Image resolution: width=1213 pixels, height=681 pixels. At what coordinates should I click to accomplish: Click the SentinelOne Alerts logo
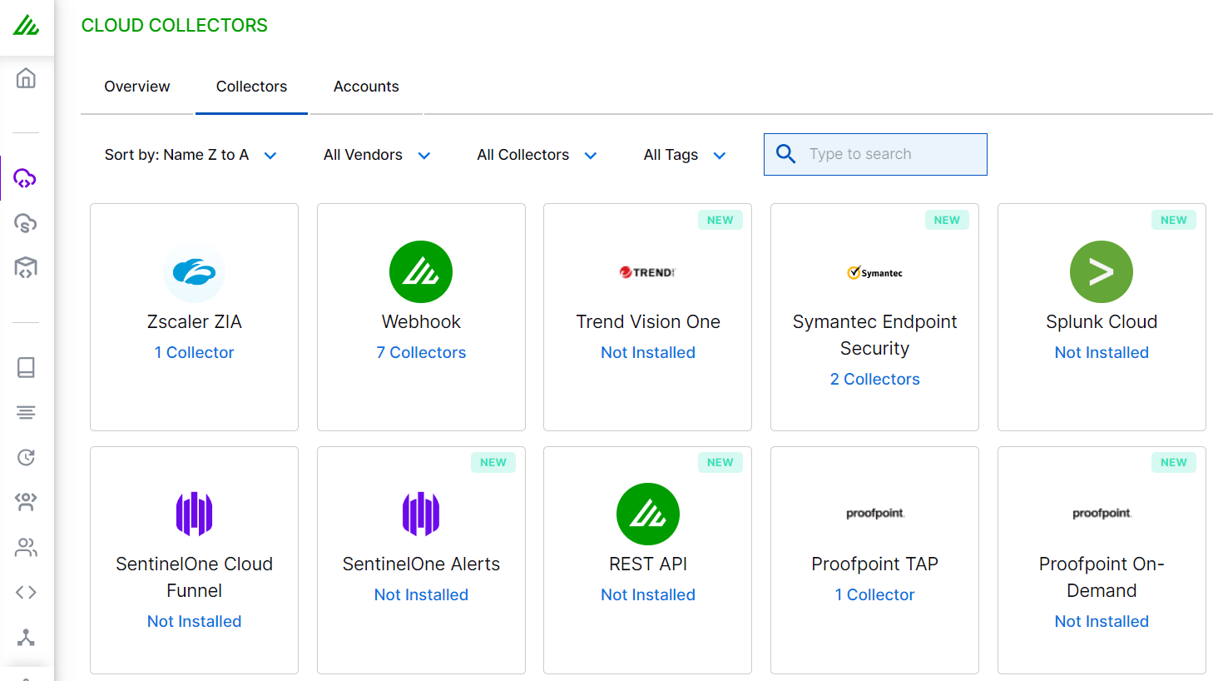pyautogui.click(x=421, y=514)
